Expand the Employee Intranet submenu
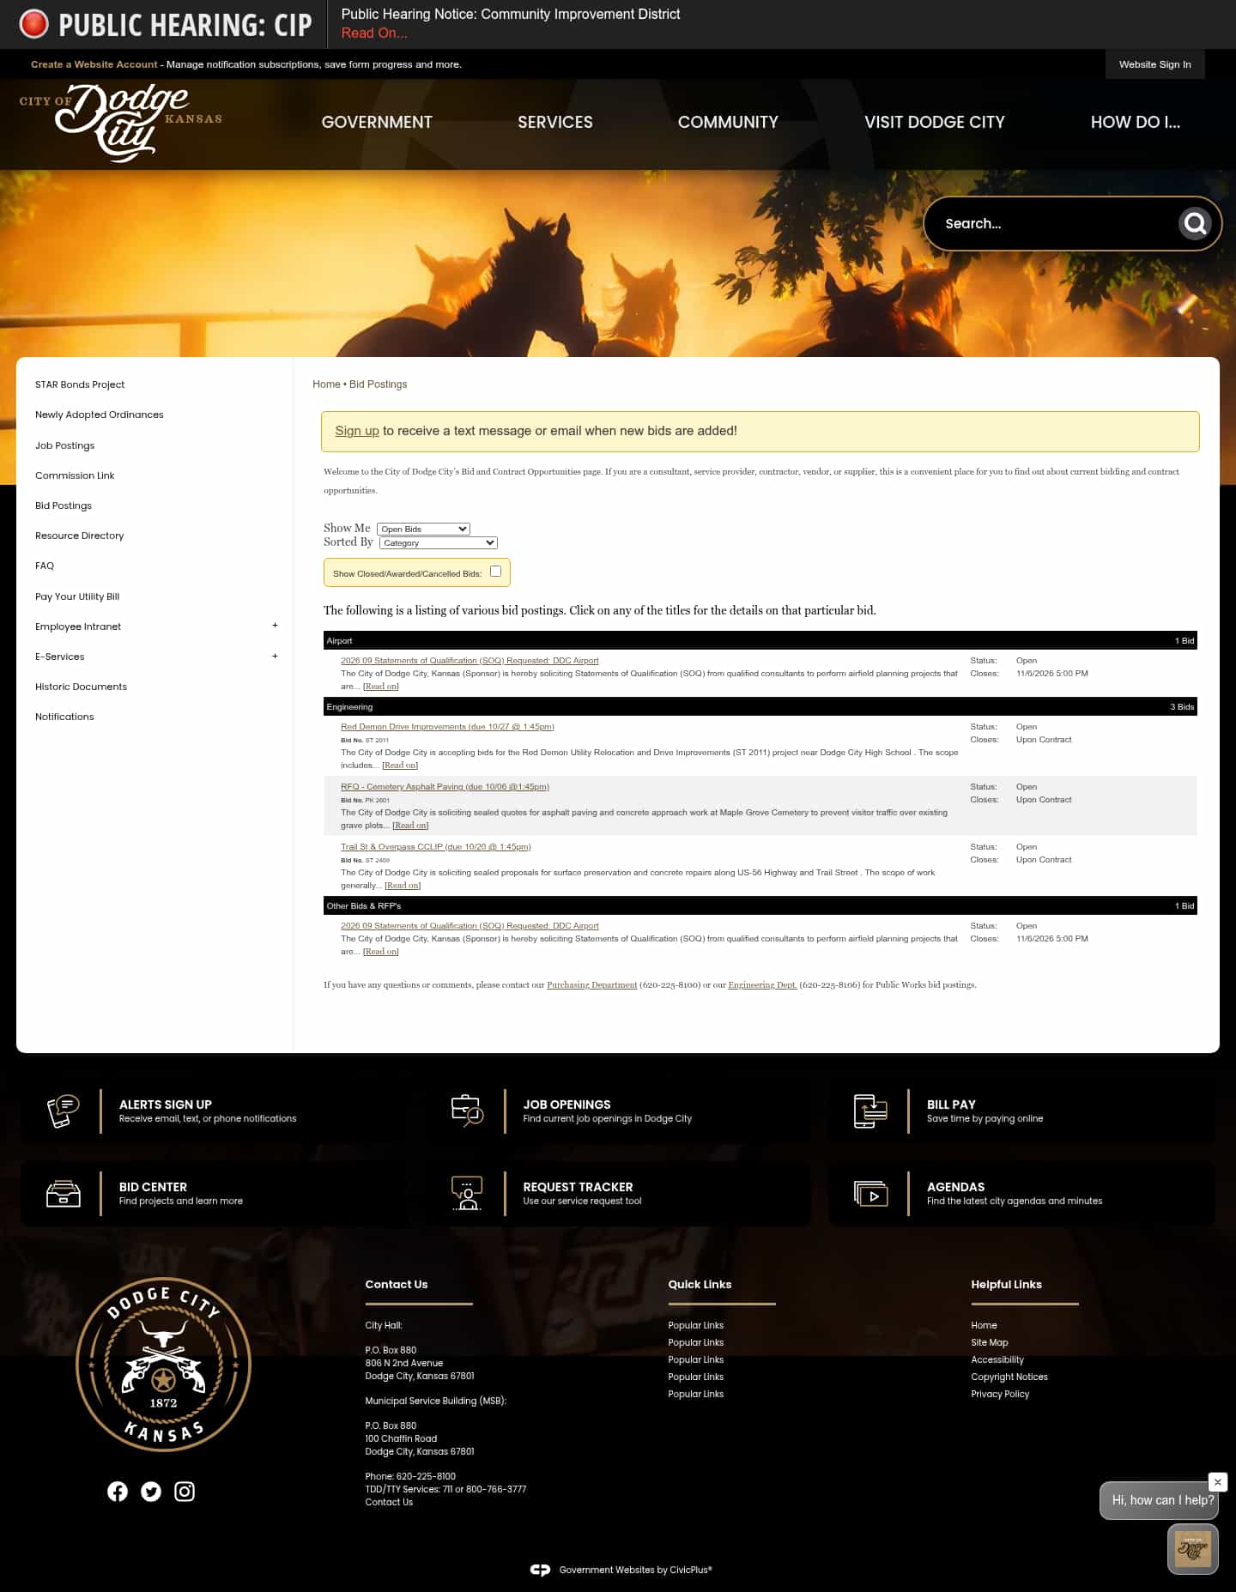 point(275,626)
